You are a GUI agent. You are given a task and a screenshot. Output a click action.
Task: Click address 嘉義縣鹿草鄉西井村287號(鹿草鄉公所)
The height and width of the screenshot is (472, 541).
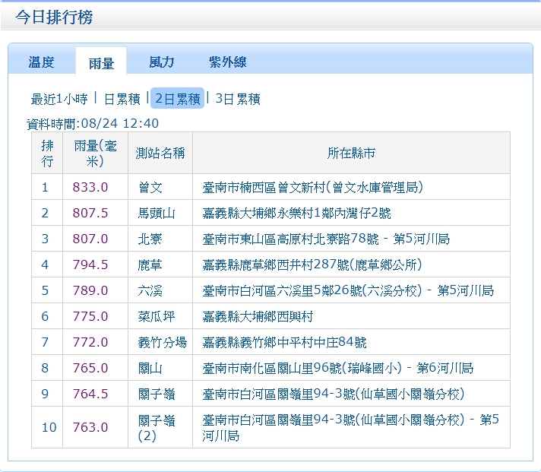pyautogui.click(x=312, y=265)
